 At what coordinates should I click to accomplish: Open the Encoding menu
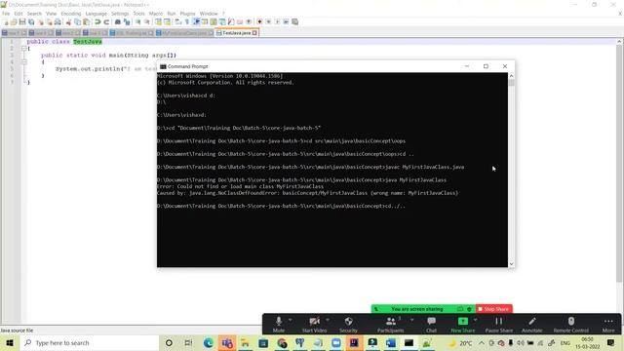pos(71,14)
